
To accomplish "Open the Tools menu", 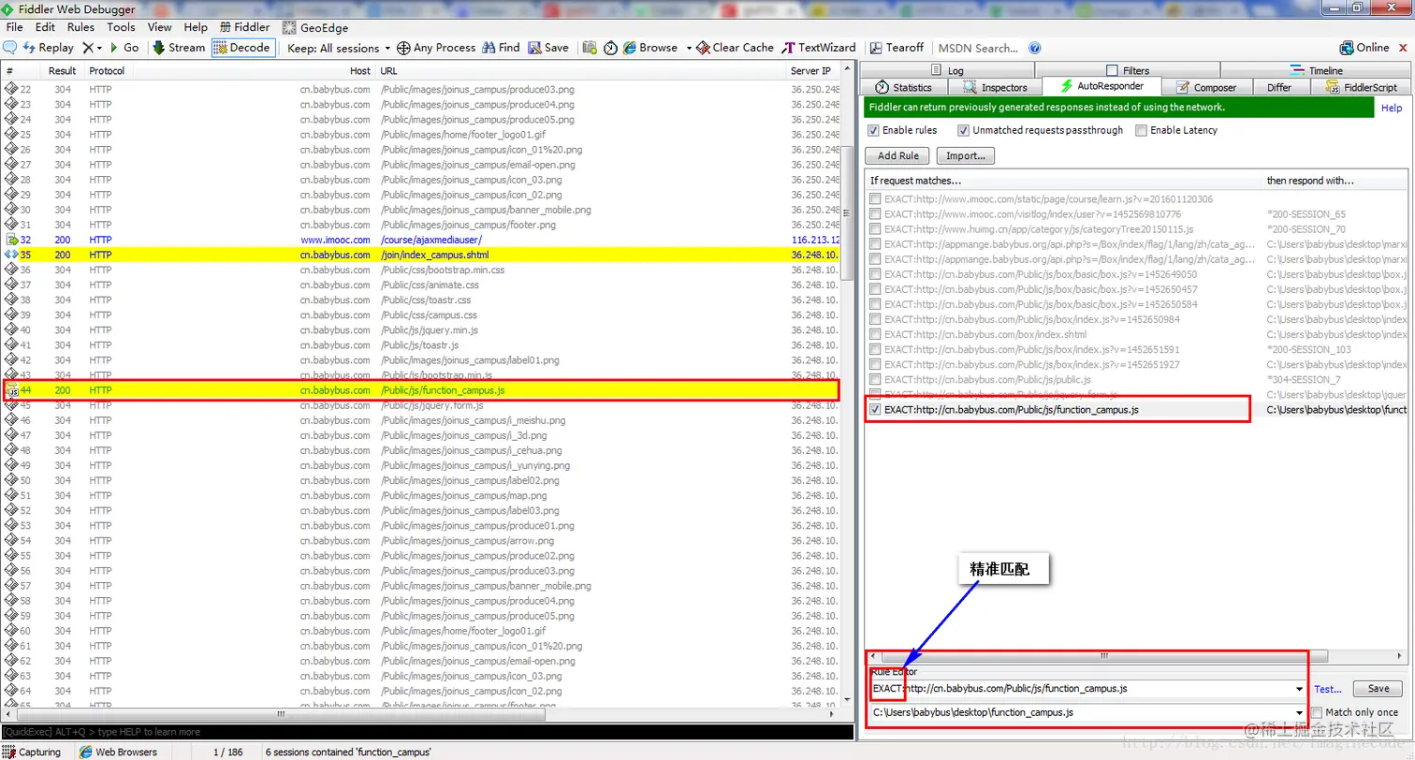I will [121, 28].
